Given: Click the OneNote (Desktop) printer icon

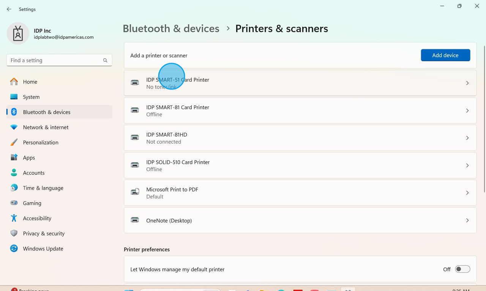Looking at the screenshot, I should 135,220.
